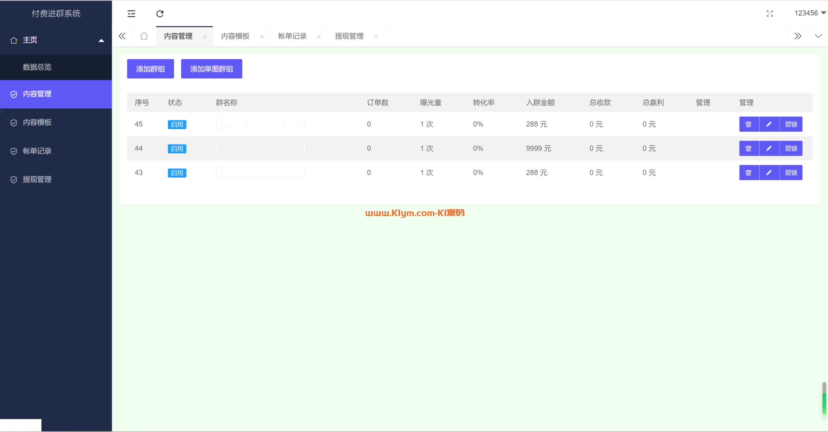Delete row 45 using trash icon
This screenshot has width=828, height=432.
pos(749,124)
